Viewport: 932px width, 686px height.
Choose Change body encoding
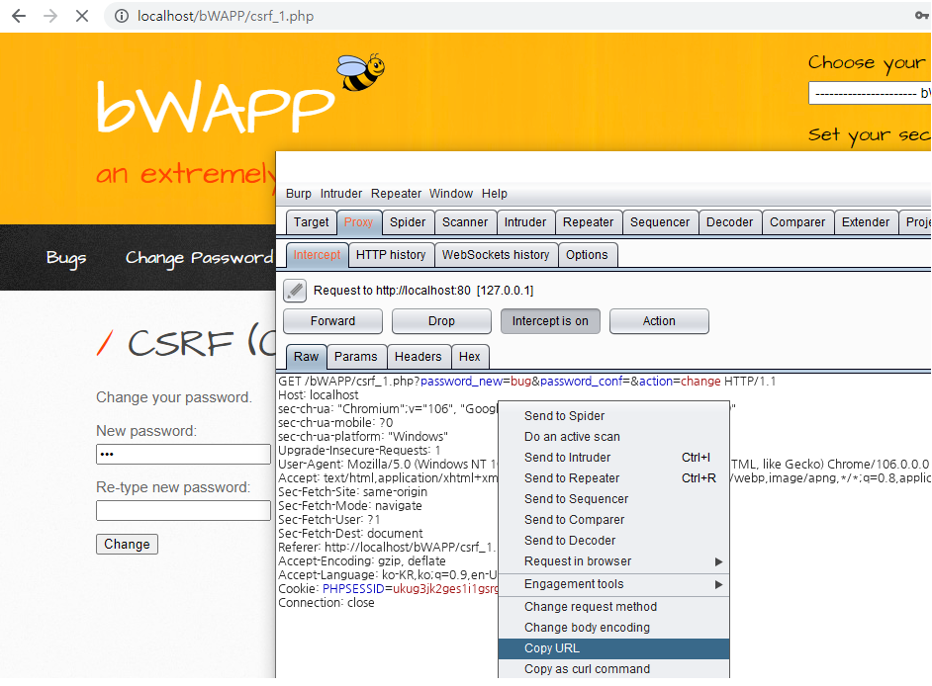click(613, 628)
